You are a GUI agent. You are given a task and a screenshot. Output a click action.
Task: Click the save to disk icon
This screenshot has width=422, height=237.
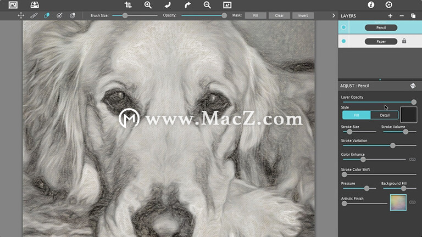(35, 5)
